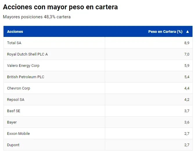Click the Basf SE row
This screenshot has height=152, width=196.
pyautogui.click(x=14, y=111)
